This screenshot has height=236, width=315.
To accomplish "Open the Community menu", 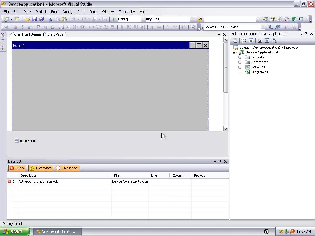I will point(126,12).
